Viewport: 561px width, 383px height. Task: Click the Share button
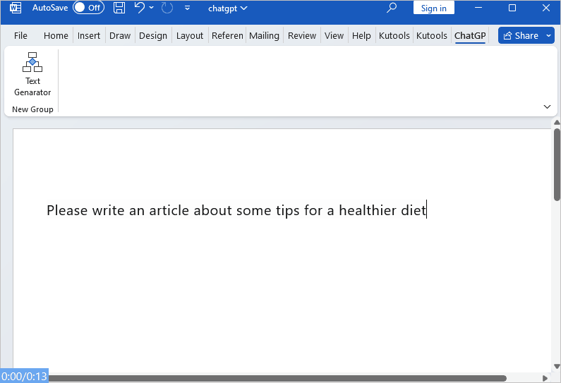pyautogui.click(x=521, y=36)
